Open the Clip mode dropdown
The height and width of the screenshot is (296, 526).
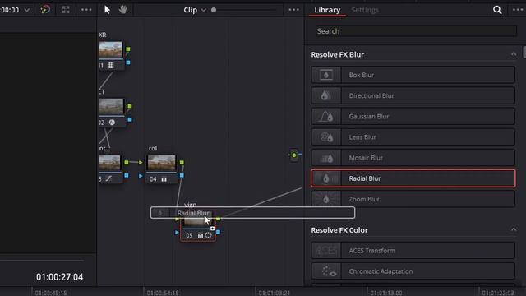[x=195, y=10]
